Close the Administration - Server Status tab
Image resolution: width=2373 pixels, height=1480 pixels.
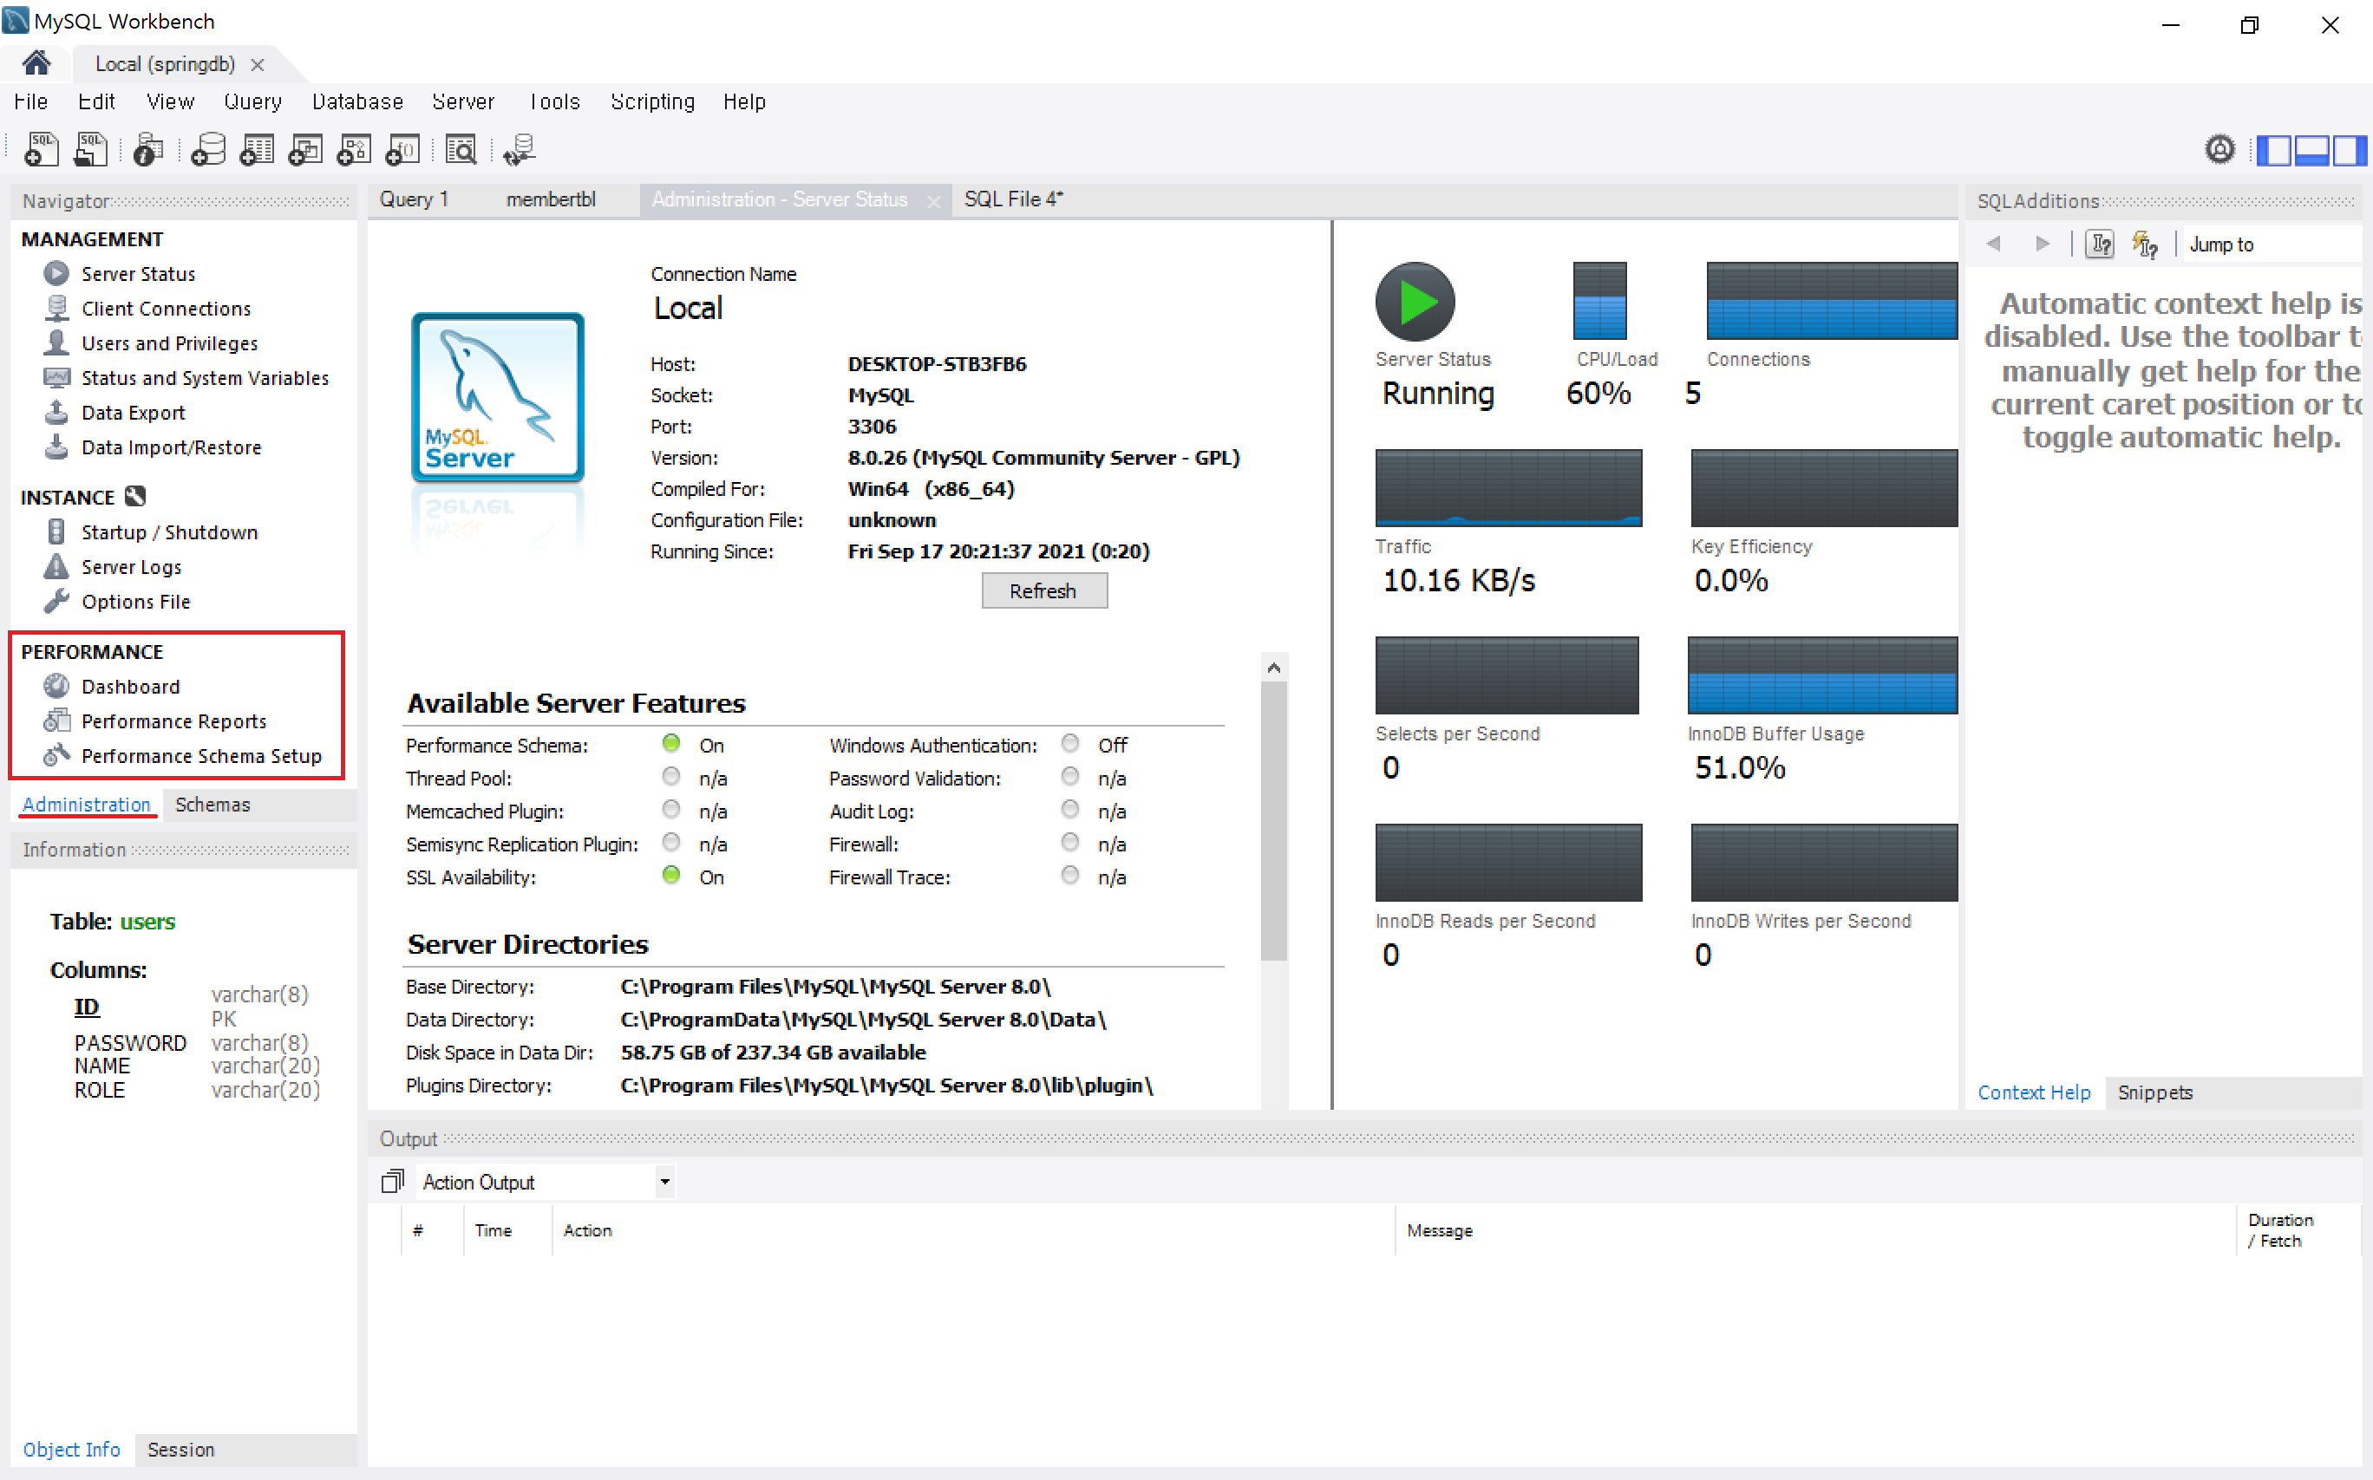pyautogui.click(x=933, y=200)
